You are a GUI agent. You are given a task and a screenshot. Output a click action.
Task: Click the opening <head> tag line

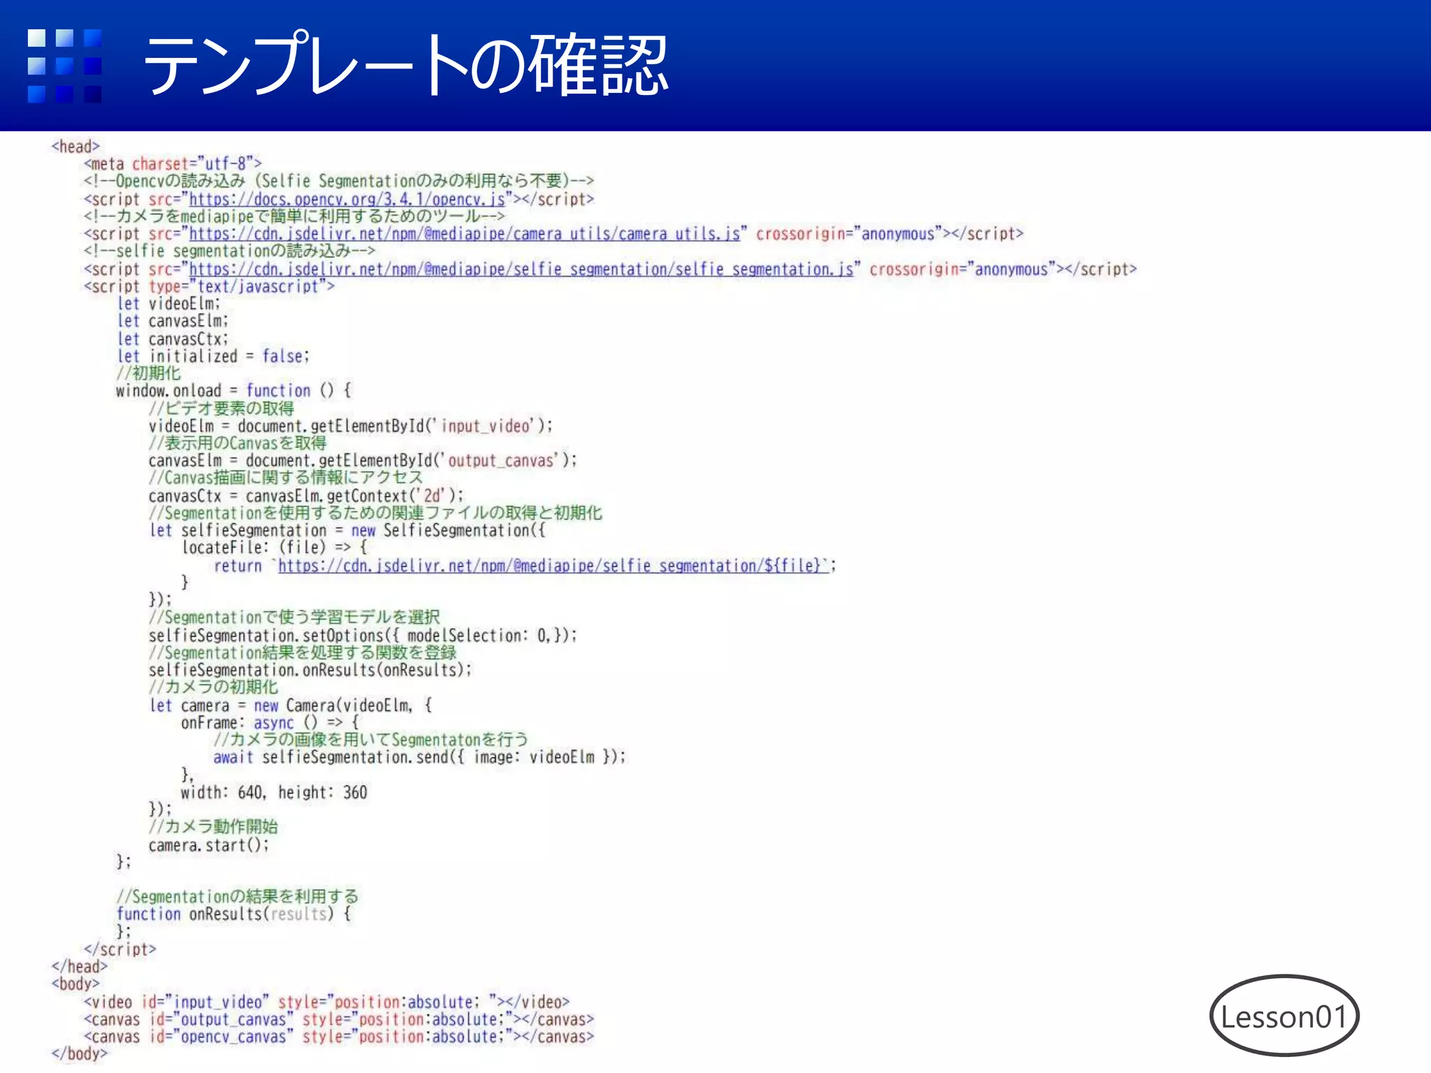[75, 147]
